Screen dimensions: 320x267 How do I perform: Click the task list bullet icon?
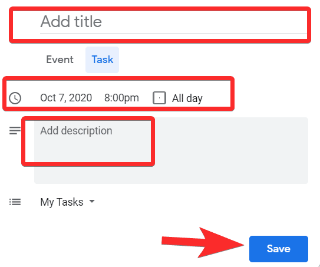tap(15, 202)
